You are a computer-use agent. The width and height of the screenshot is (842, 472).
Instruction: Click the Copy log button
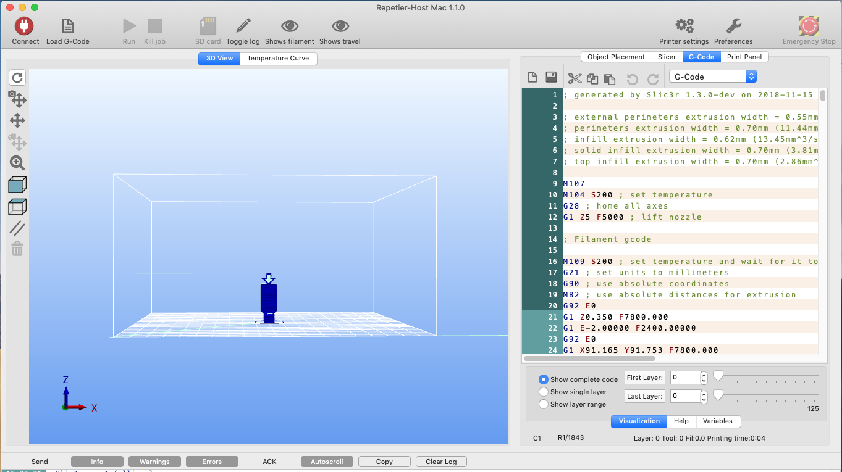pos(384,462)
